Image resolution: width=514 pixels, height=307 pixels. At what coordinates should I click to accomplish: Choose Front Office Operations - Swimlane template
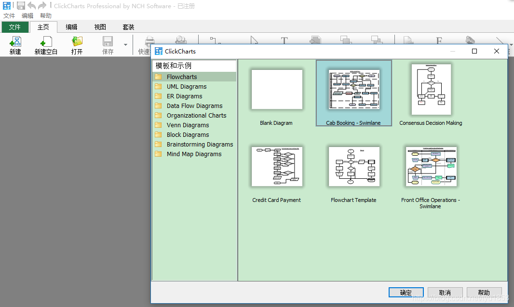point(431,166)
